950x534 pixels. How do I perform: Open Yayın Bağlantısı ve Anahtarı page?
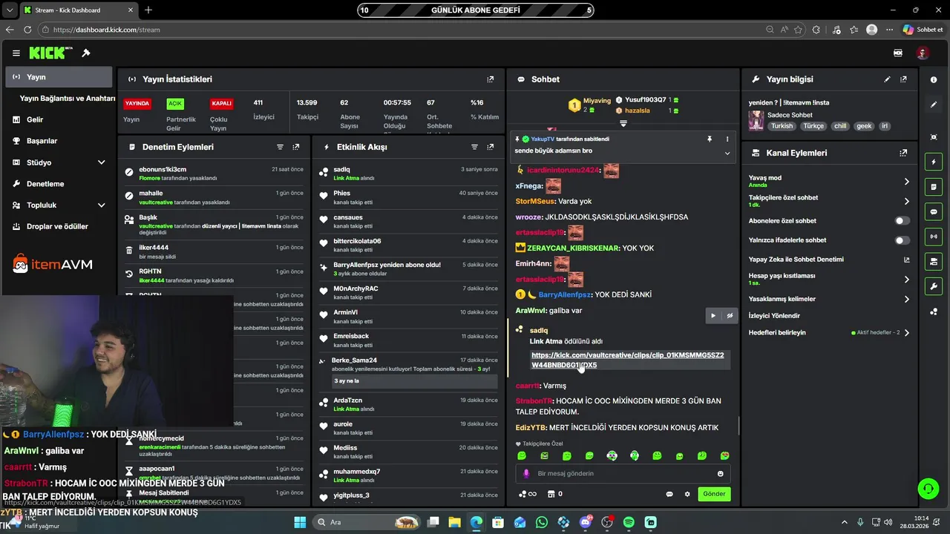click(68, 99)
